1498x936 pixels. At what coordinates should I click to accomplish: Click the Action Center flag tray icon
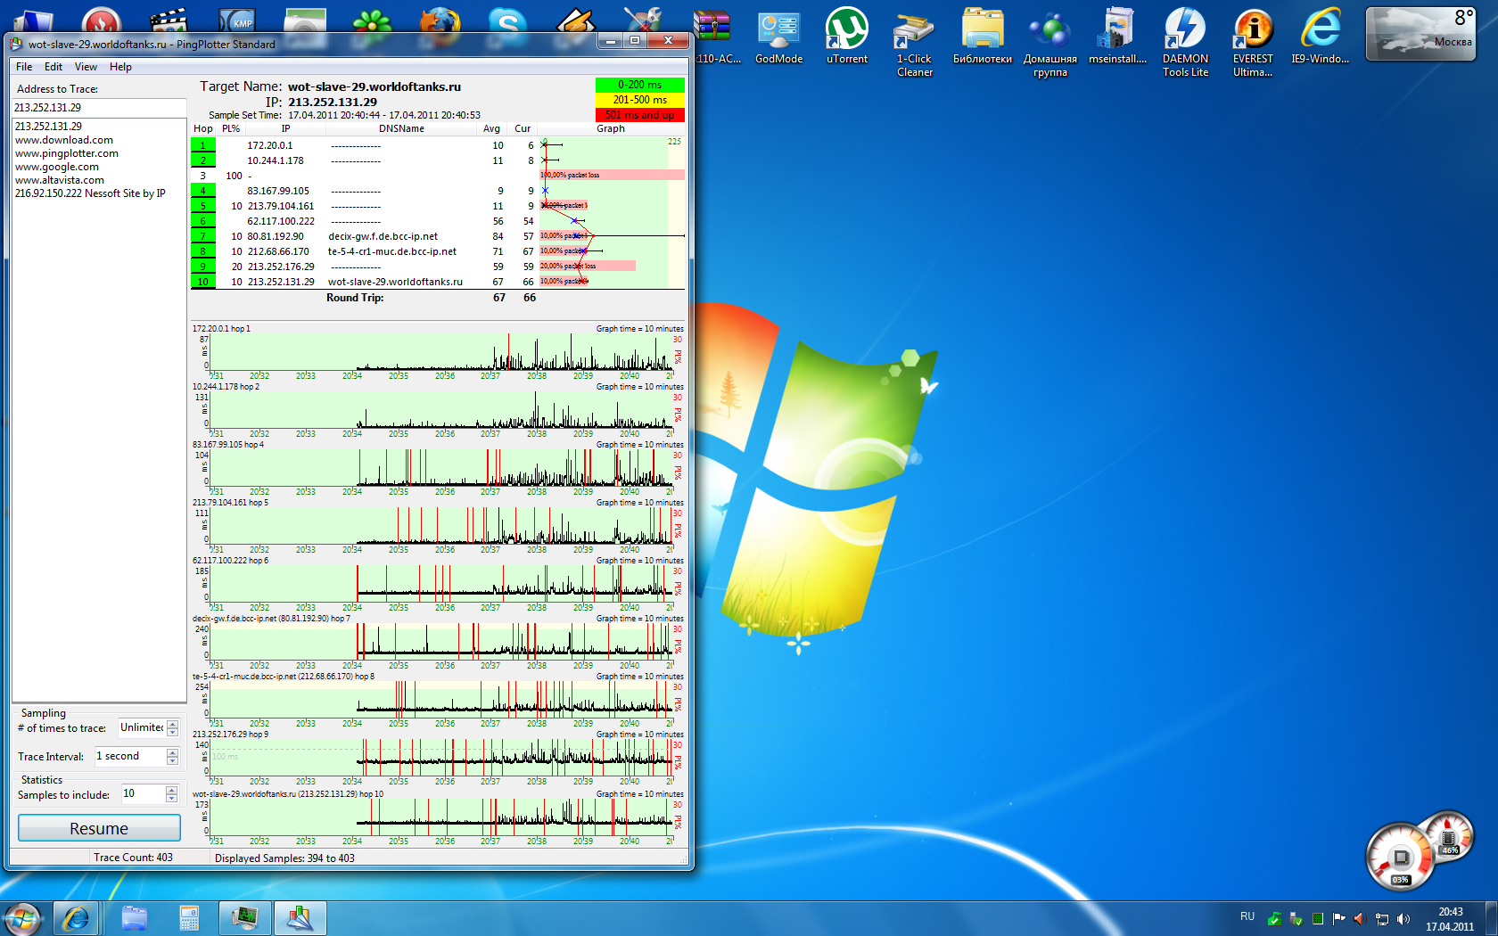(1338, 918)
